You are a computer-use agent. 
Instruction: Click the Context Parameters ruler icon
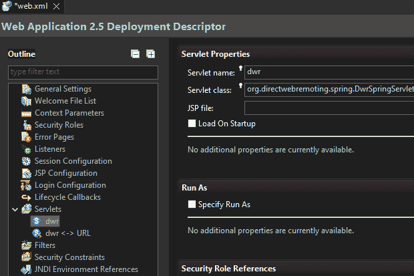tap(27, 114)
